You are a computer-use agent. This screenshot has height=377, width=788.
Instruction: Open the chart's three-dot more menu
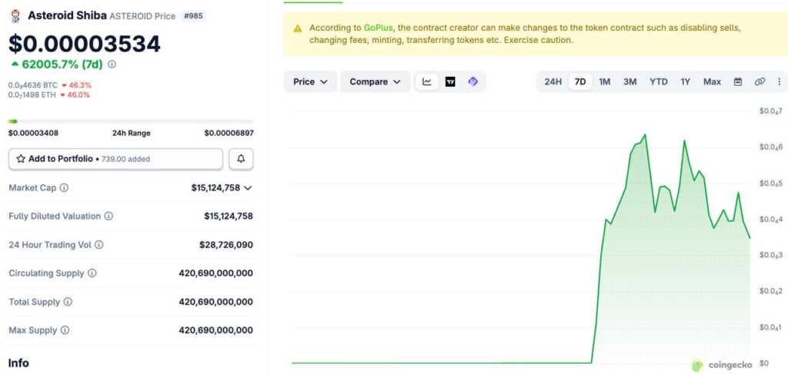(779, 81)
